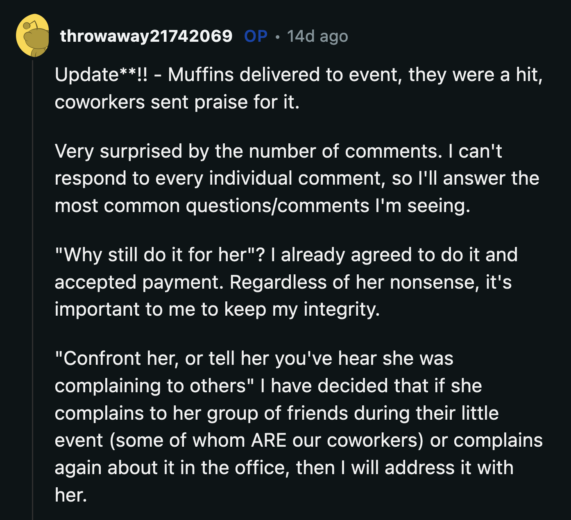571x520 pixels.
Task: Click the capitalized word "ARE"
Action: pyautogui.click(x=269, y=440)
